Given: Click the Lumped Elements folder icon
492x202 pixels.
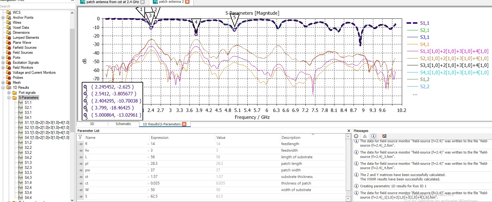Looking at the screenshot, I should click(9, 38).
